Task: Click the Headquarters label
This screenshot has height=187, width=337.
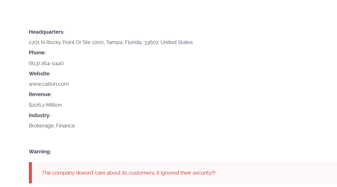Action: [46, 32]
